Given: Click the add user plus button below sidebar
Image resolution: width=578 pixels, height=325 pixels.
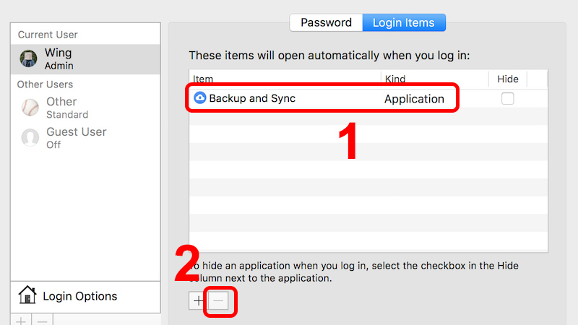Looking at the screenshot, I should click(21, 319).
